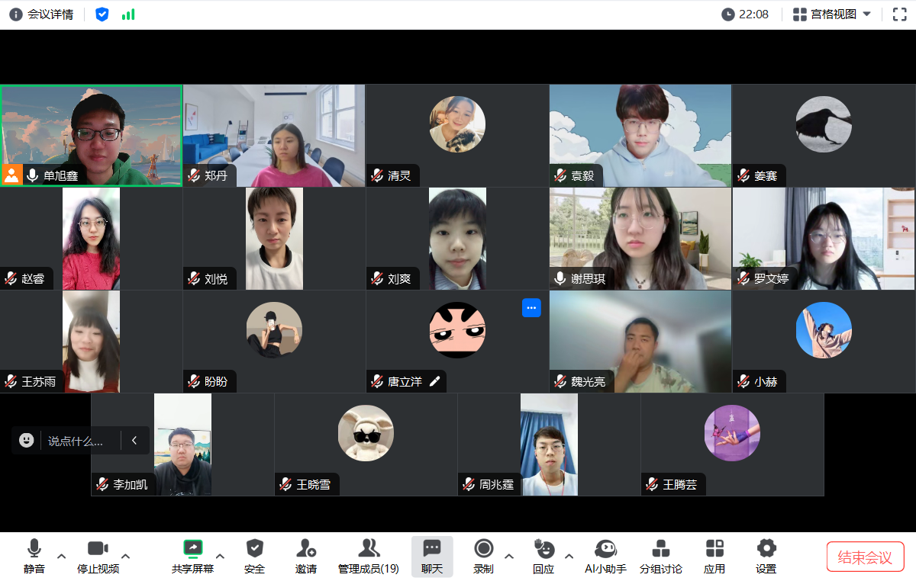Open 会议详情 meeting details
Viewport: 916px width, 581px height.
click(42, 14)
